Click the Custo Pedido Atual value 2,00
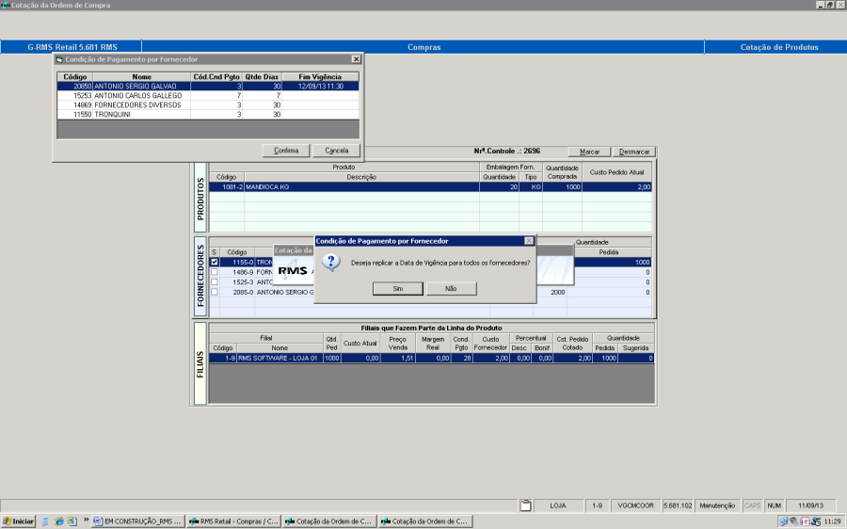This screenshot has height=529, width=847. coord(616,187)
